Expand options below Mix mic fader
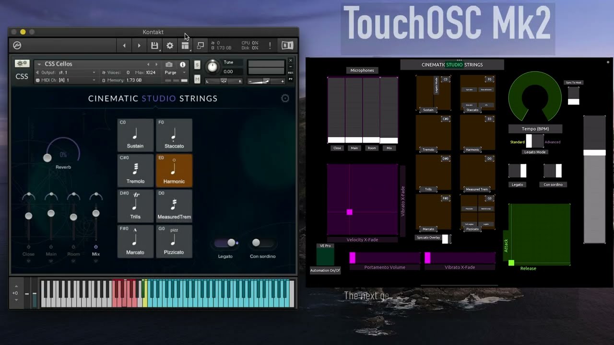 [x=96, y=261]
